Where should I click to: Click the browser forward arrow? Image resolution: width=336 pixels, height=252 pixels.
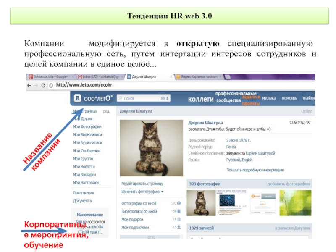pyautogui.click(x=36, y=85)
